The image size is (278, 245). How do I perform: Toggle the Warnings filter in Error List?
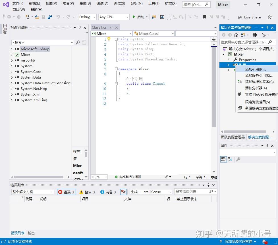point(87,192)
